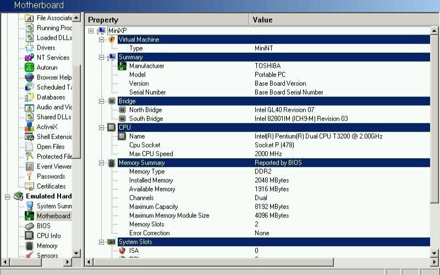Select the Emulated Hardware category label
The width and height of the screenshot is (440, 275).
48,196
